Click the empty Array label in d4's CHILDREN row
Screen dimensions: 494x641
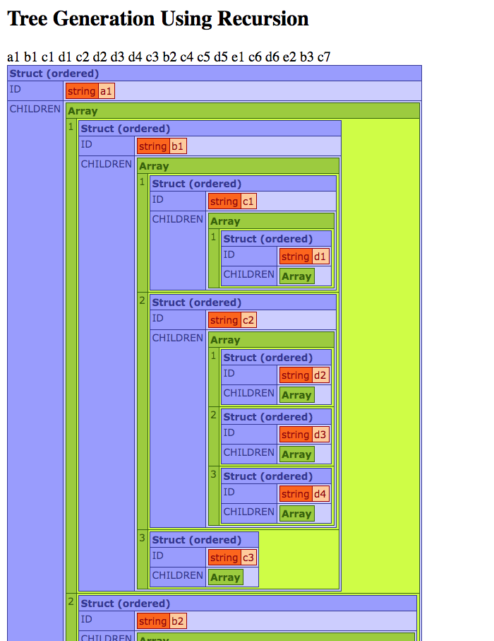point(297,514)
